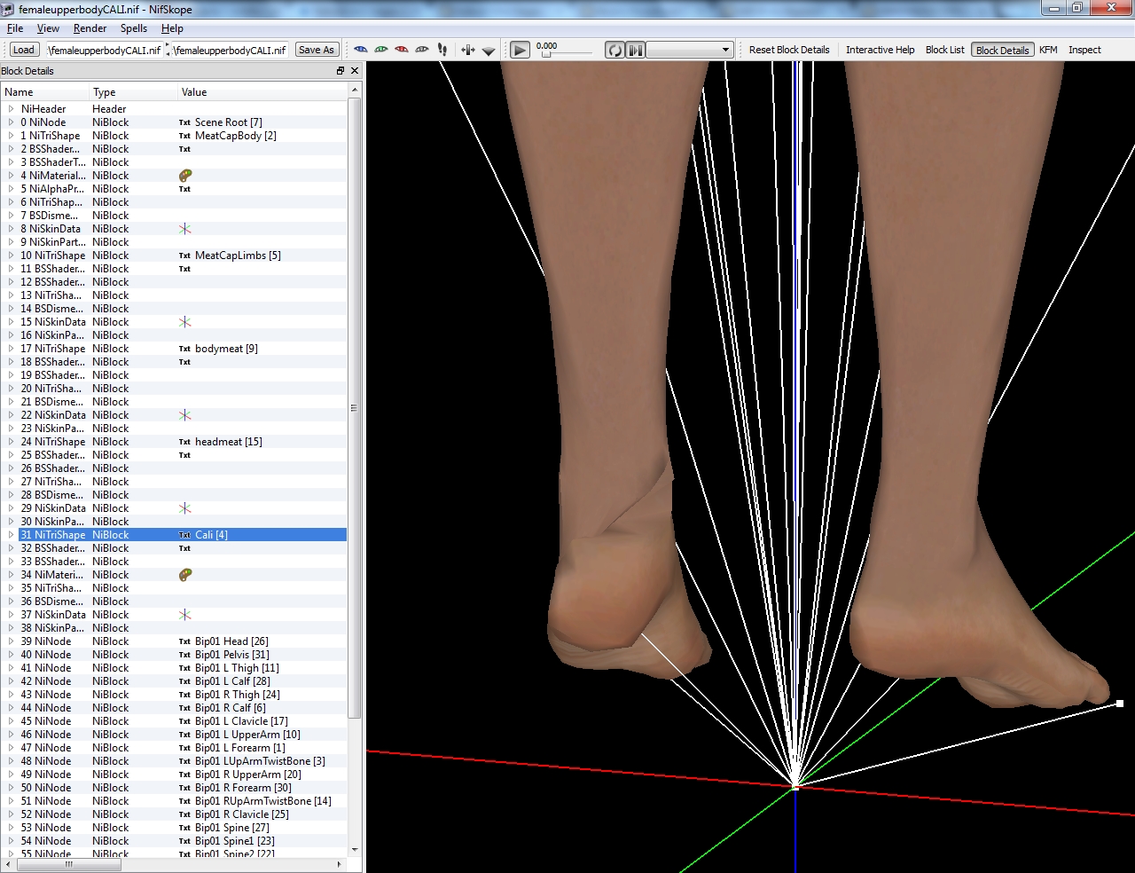Screen dimensions: 1135x873
Task: Click the palette icon in row 34 NiMaterial
Action: (185, 575)
